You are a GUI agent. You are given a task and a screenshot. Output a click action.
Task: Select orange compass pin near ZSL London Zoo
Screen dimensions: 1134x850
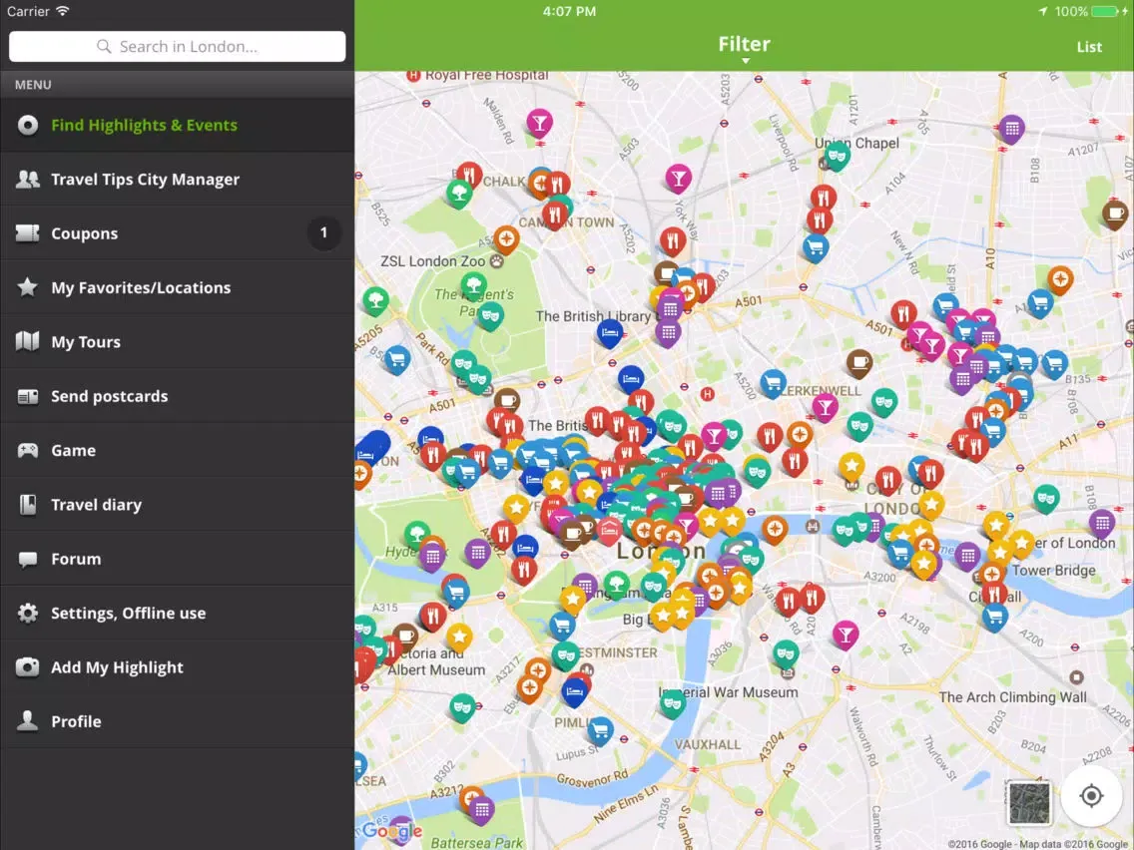pos(506,238)
